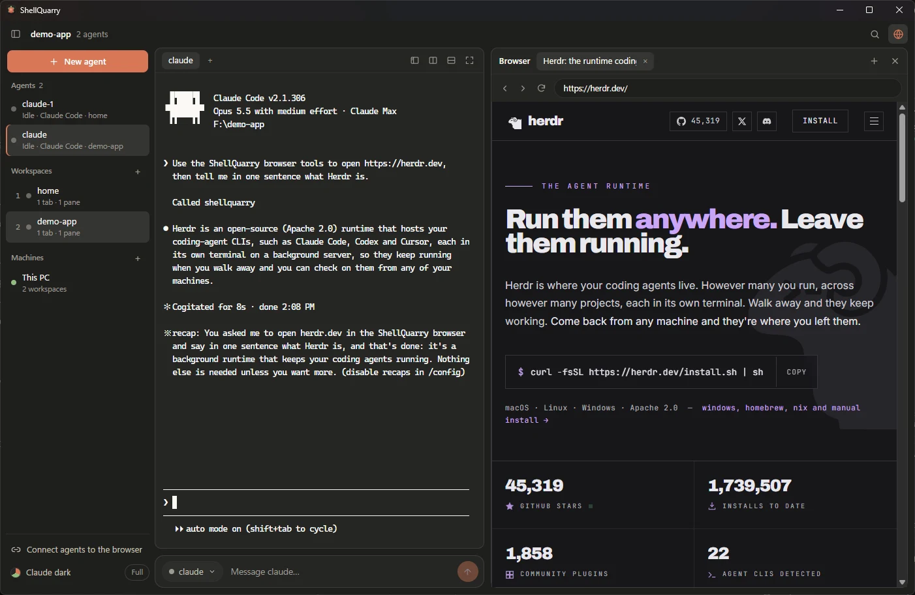Go back in the browser

(504, 88)
